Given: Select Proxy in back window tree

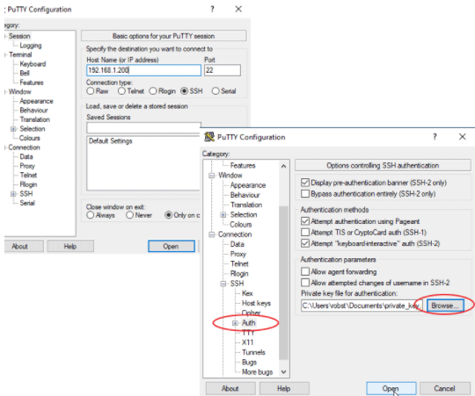Looking at the screenshot, I should [x=27, y=166].
